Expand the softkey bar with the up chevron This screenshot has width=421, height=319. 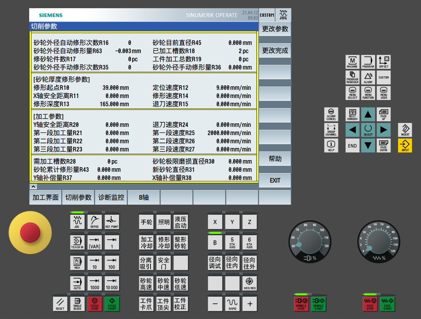pos(33,187)
